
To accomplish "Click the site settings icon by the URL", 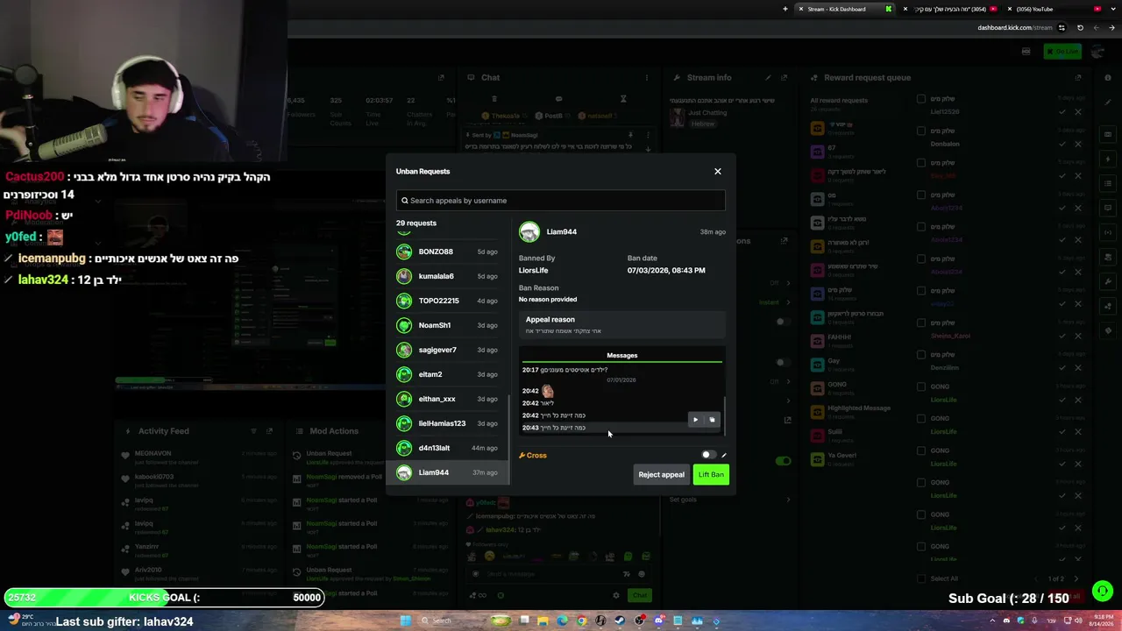I will tap(1062, 28).
